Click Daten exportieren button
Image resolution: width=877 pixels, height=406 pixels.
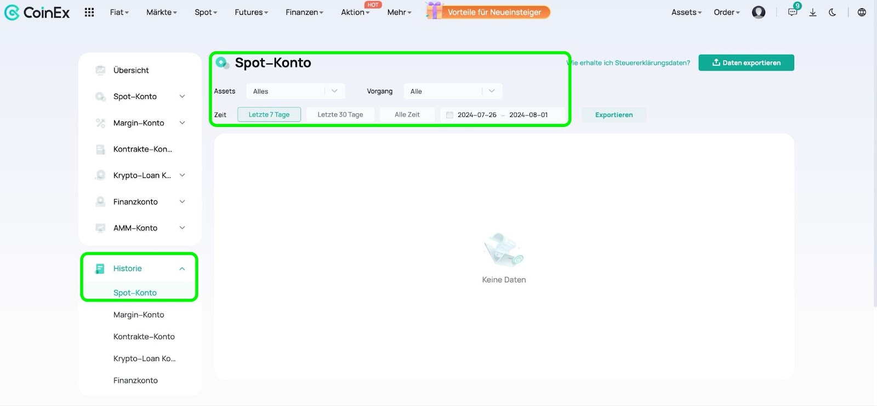click(x=746, y=63)
